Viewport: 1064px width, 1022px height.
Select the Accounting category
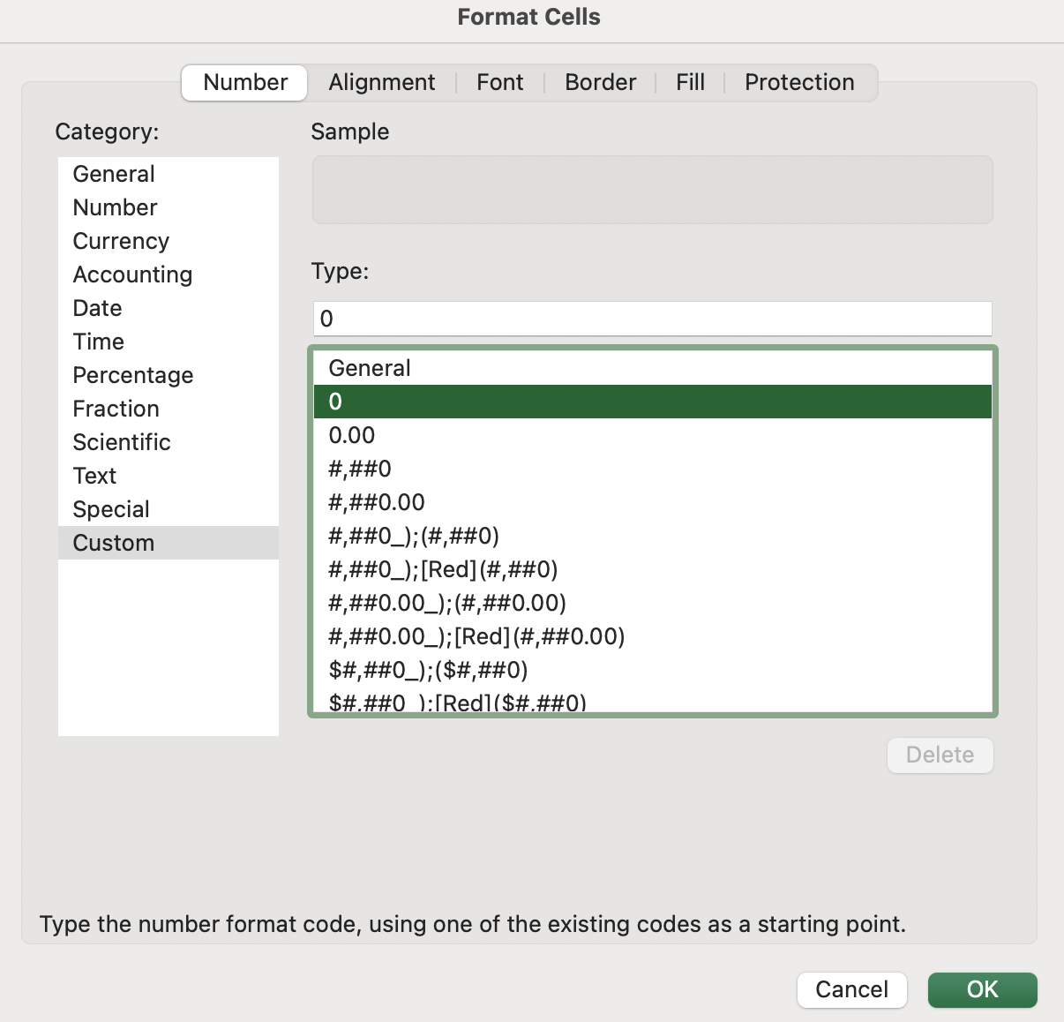[132, 274]
